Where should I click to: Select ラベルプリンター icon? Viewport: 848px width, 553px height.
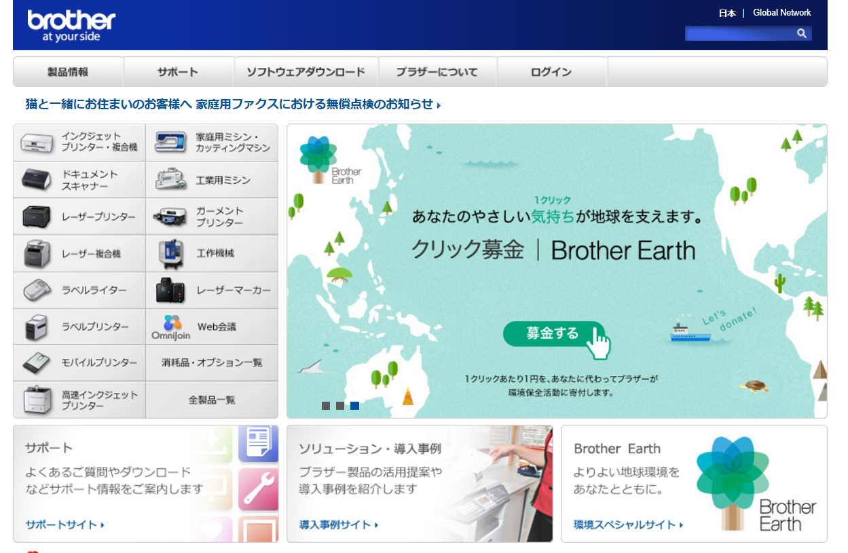point(37,326)
